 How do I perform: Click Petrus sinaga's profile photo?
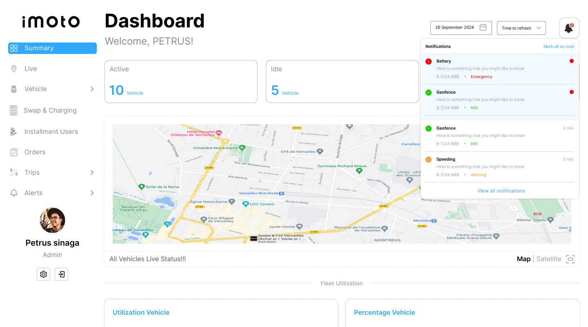pyautogui.click(x=52, y=220)
